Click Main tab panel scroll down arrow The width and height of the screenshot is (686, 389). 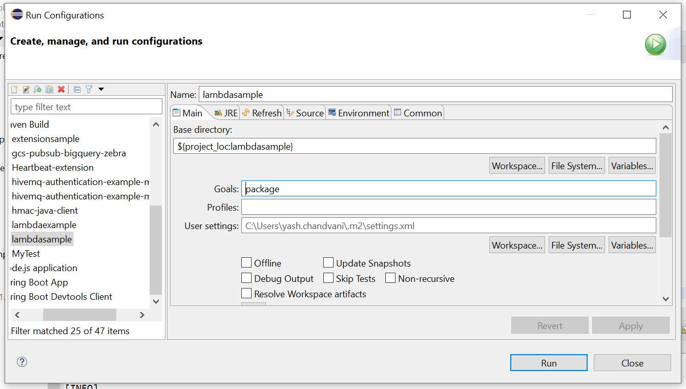coord(666,298)
